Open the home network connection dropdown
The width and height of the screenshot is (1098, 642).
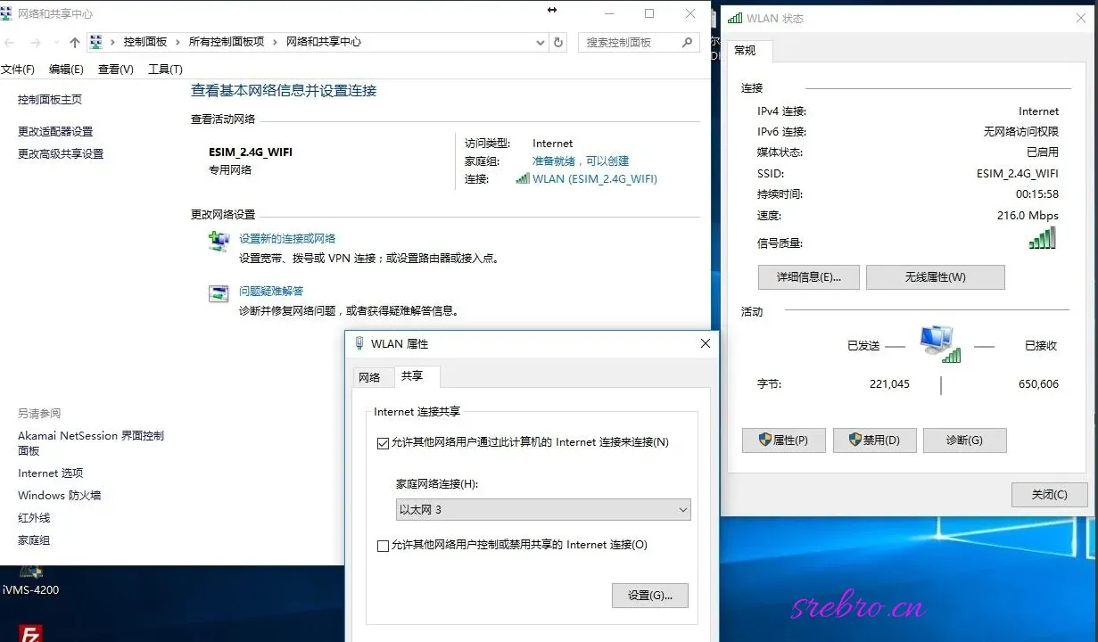(543, 510)
